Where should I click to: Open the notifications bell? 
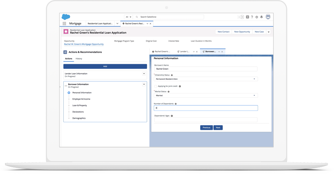(262, 17)
